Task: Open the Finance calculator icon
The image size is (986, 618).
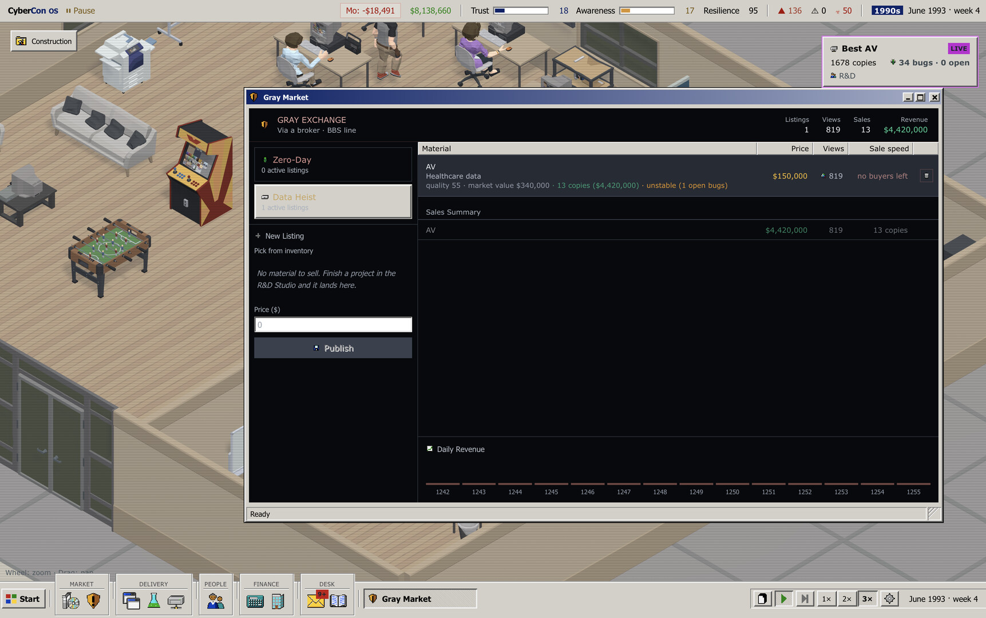Action: tap(255, 601)
